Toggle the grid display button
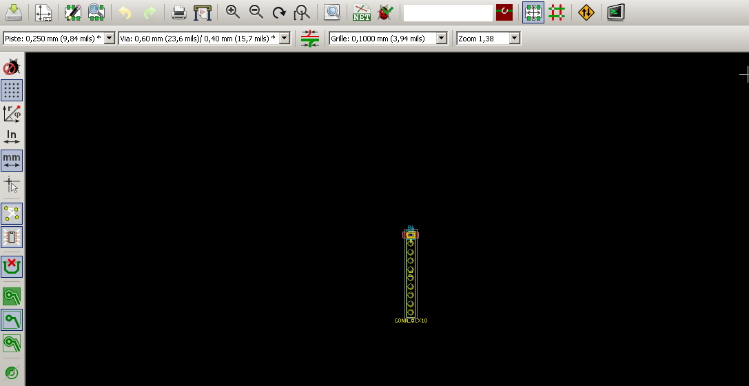Viewport: 749px width, 386px height. click(12, 90)
